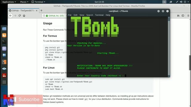Click the terminal country code prompt

100,76
